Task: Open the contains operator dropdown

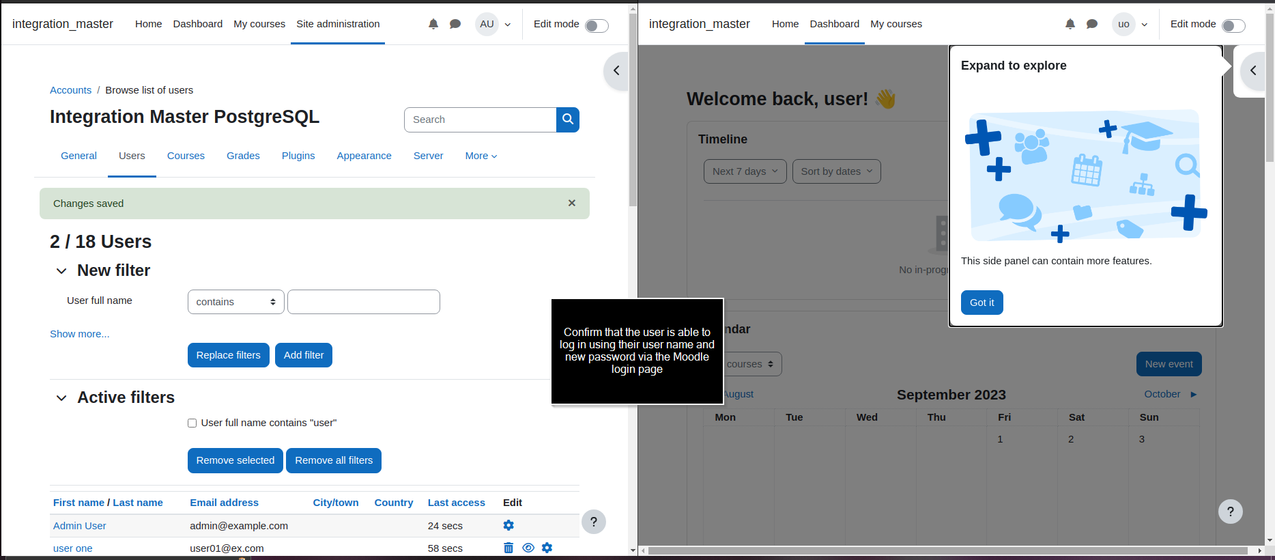Action: point(236,302)
